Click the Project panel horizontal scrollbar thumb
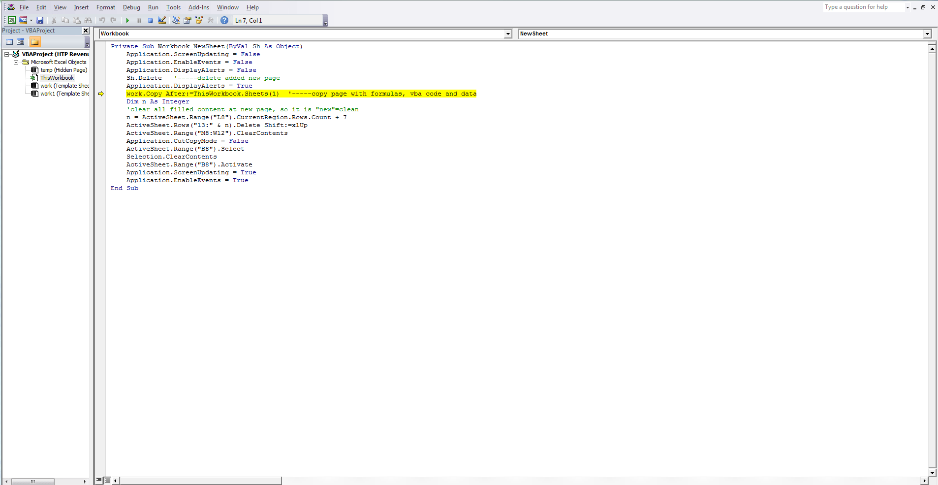The image size is (938, 485). (32, 482)
